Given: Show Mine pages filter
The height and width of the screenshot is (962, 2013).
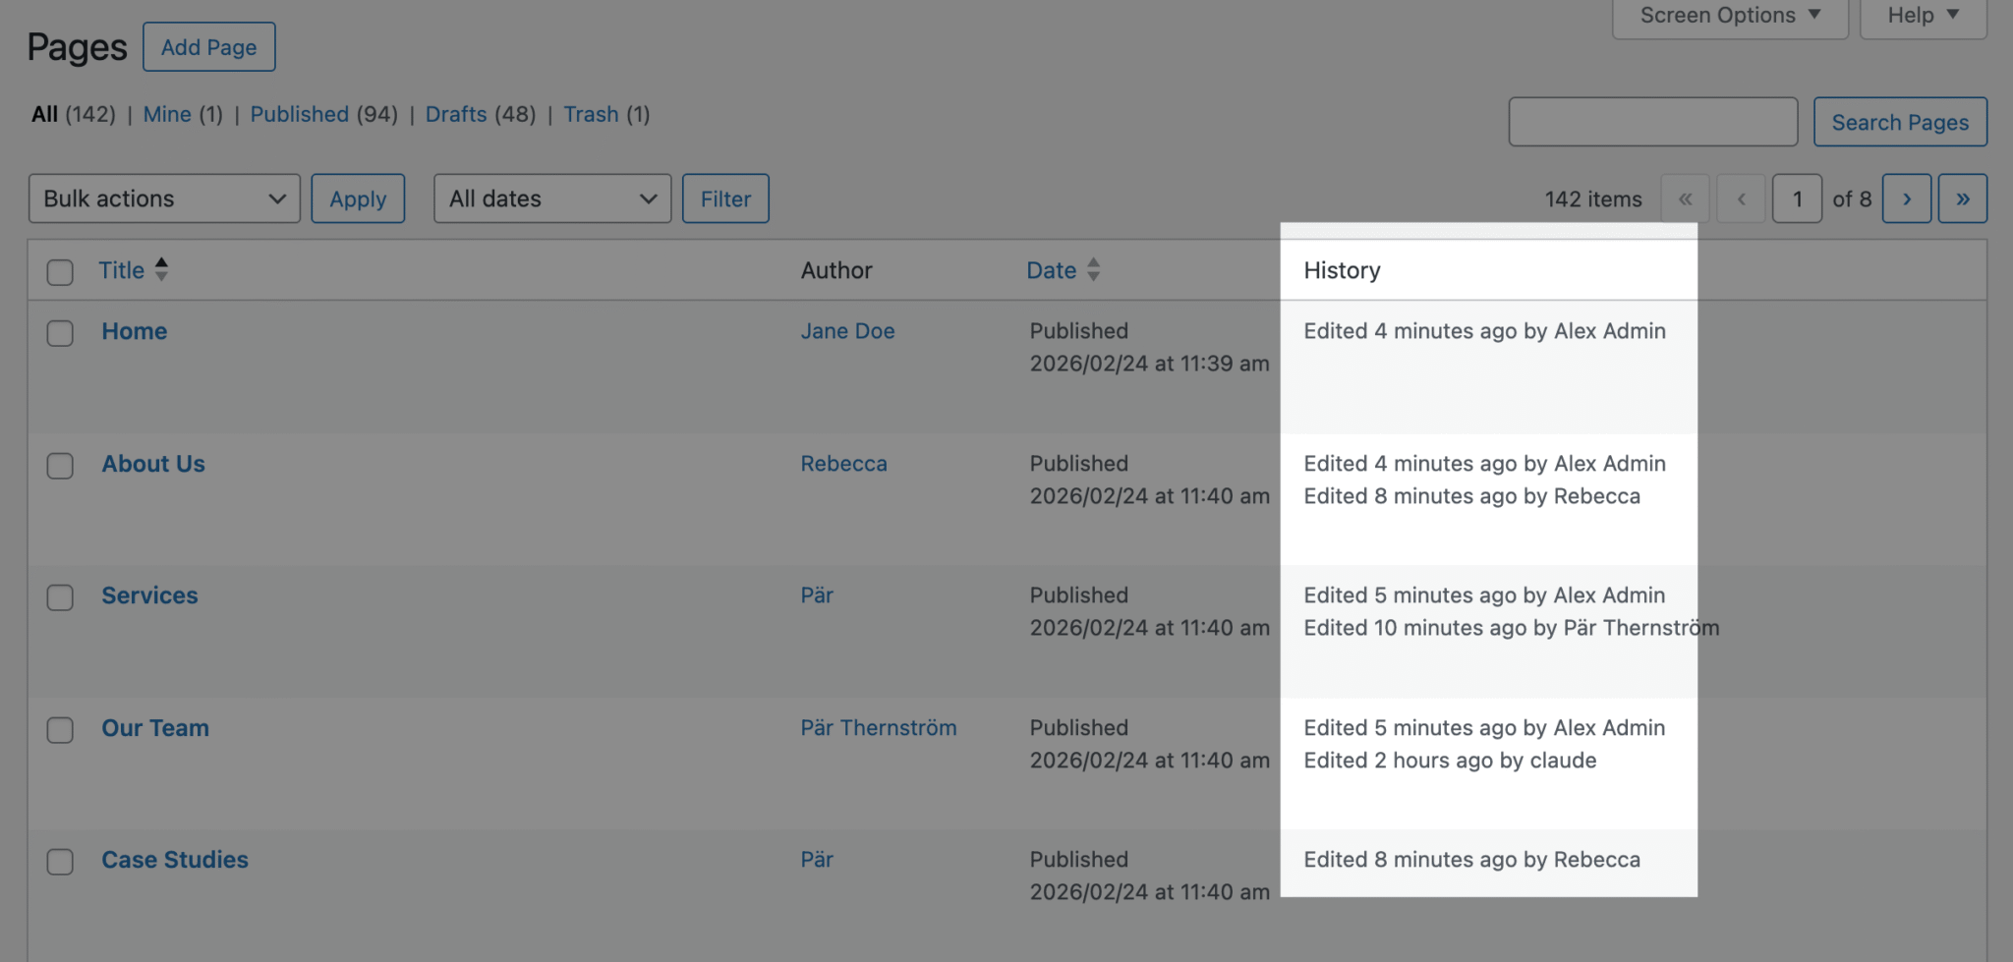Looking at the screenshot, I should pyautogui.click(x=167, y=114).
